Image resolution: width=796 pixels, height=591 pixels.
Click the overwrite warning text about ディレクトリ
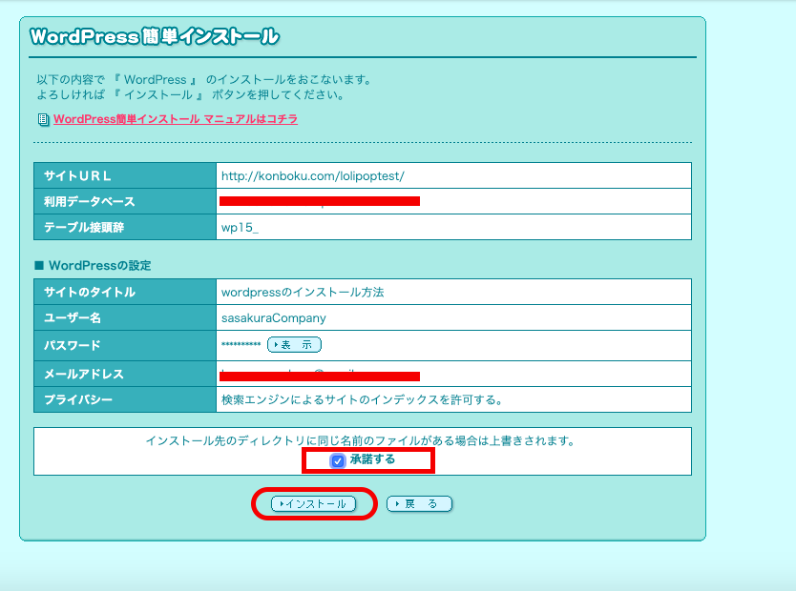pos(361,440)
